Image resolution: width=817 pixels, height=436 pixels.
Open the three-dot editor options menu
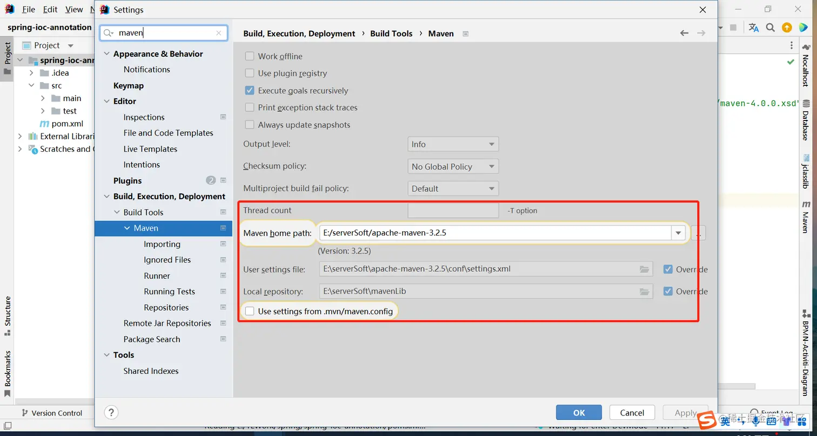point(792,45)
